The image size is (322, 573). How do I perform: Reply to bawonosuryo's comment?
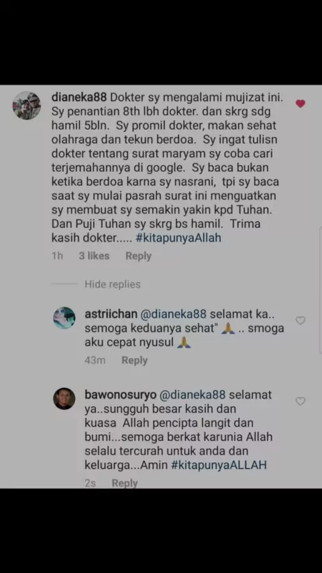[125, 483]
